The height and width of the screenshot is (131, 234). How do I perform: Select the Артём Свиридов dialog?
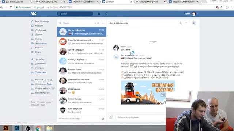[82, 51]
